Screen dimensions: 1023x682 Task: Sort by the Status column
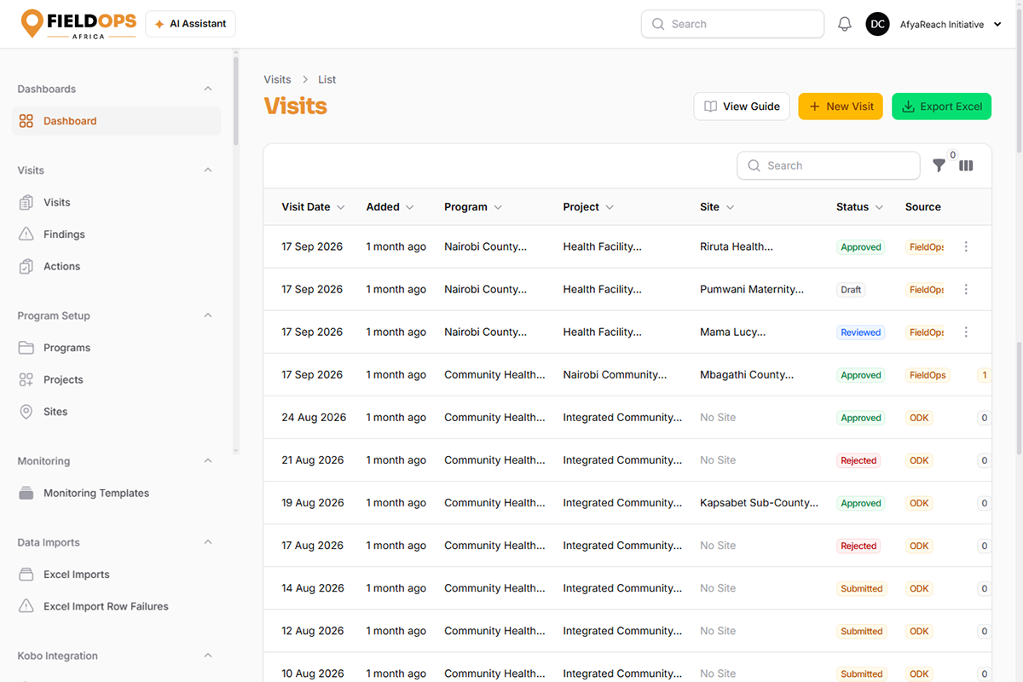(x=859, y=207)
